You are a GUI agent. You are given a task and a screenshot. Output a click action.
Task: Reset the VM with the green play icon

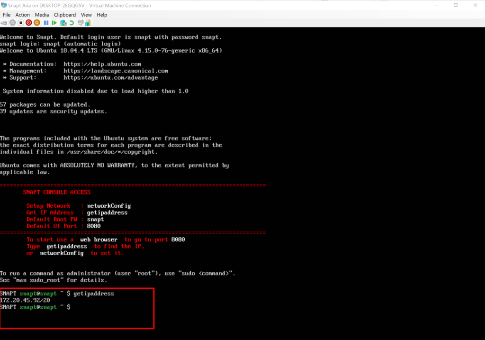click(x=54, y=23)
